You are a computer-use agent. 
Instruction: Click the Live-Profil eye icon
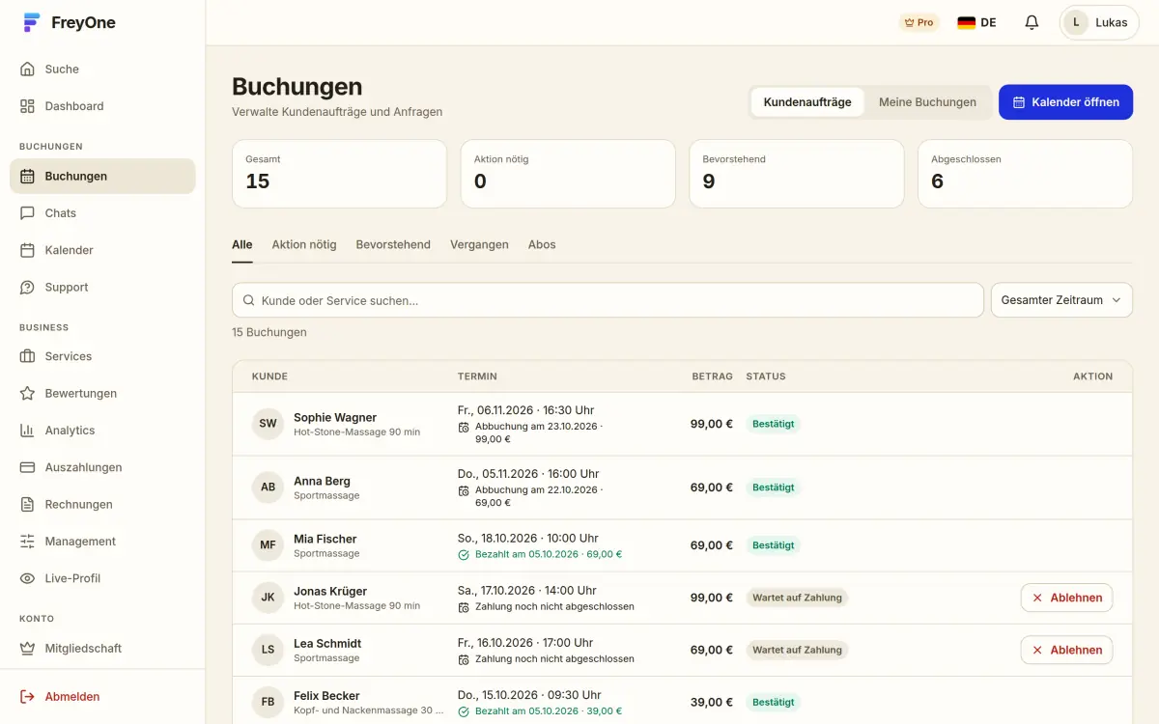tap(27, 578)
